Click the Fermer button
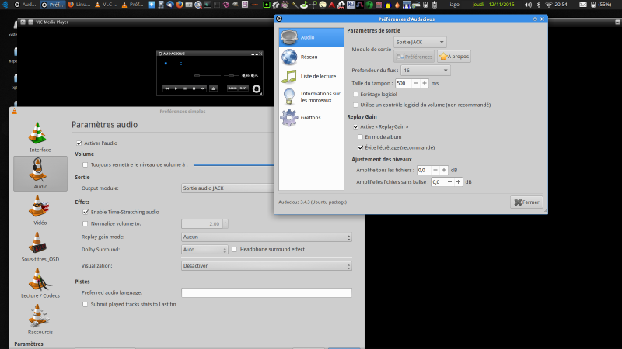The width and height of the screenshot is (622, 349). click(526, 202)
